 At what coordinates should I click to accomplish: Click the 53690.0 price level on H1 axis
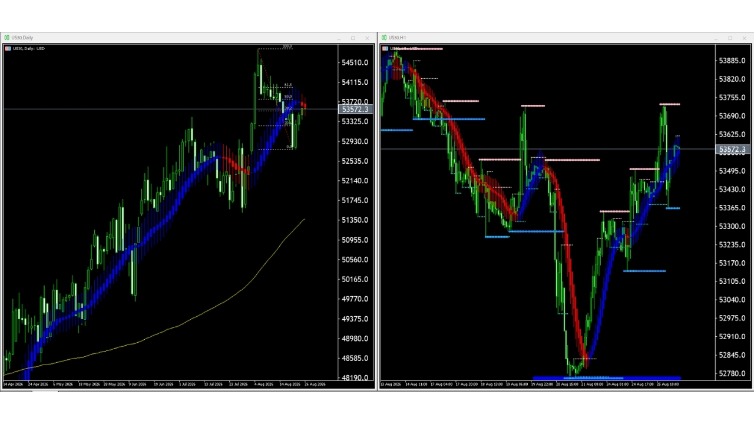732,116
